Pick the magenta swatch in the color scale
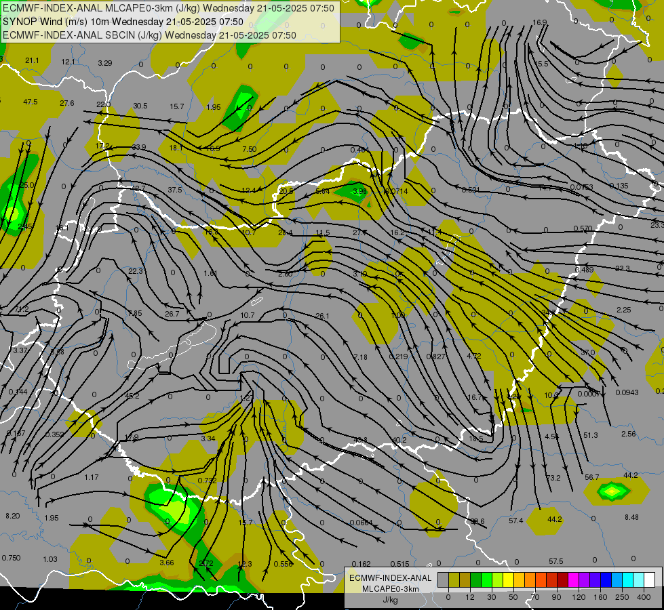 [x=573, y=579]
